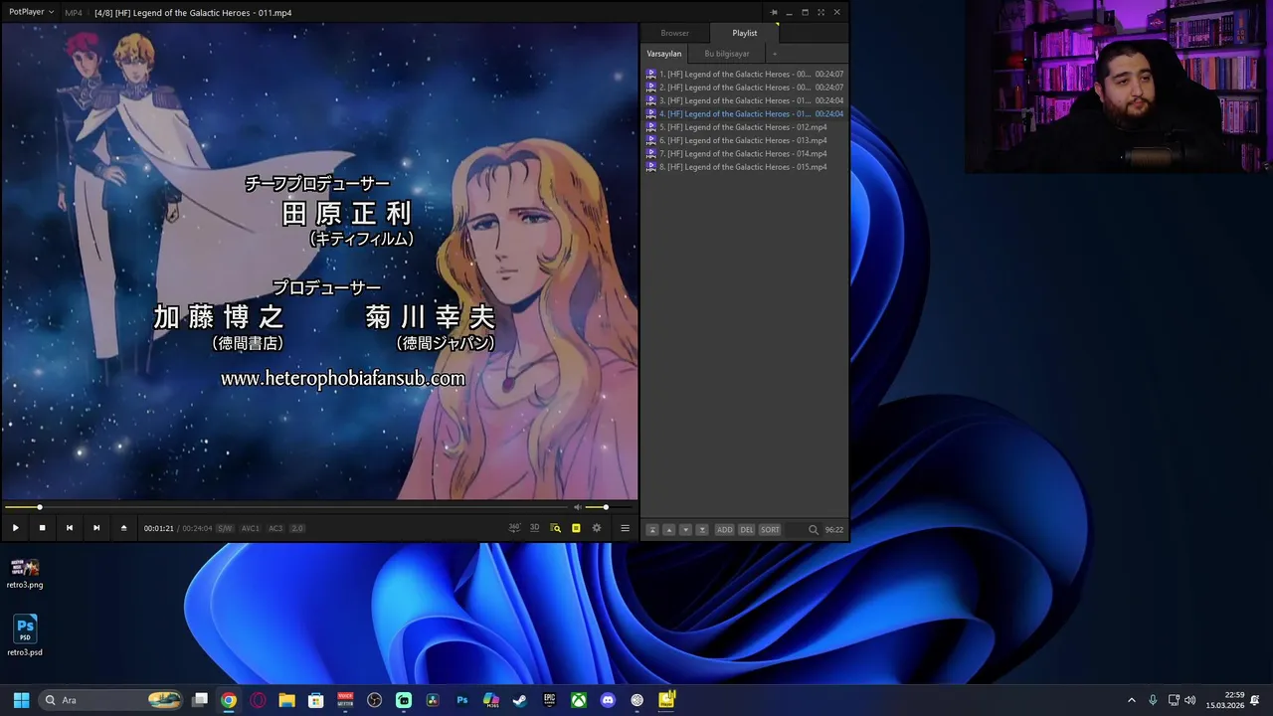
Task: Open the hamburger menu in PotPlayer
Action: pyautogui.click(x=625, y=528)
